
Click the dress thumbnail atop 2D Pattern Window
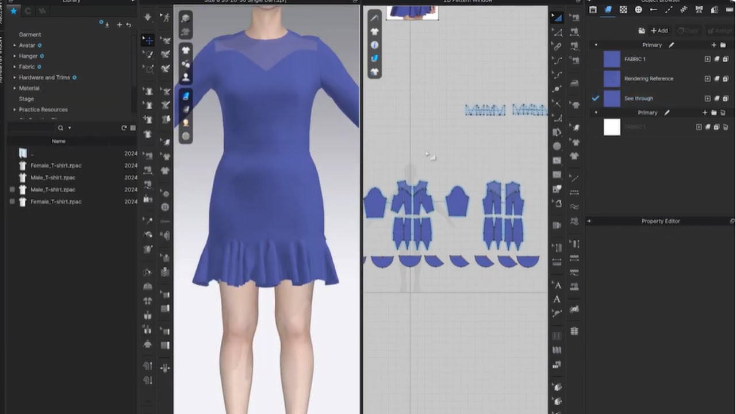click(x=412, y=13)
